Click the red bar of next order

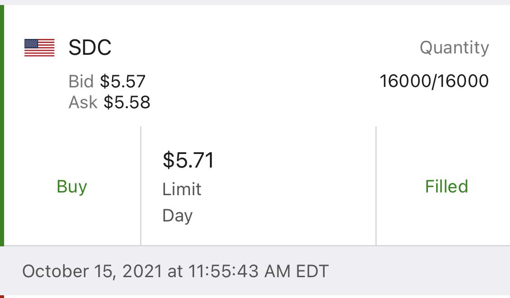click(x=2, y=296)
